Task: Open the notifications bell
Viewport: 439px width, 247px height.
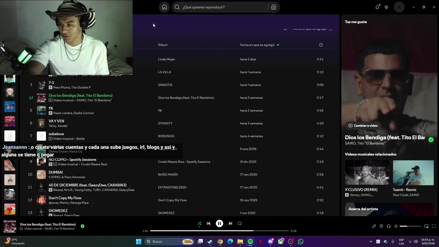Action: tap(377, 7)
